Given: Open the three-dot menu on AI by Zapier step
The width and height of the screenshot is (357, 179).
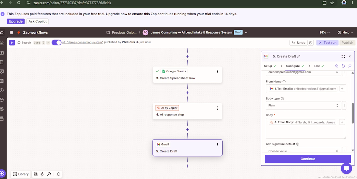Looking at the screenshot, I should click(x=217, y=108).
